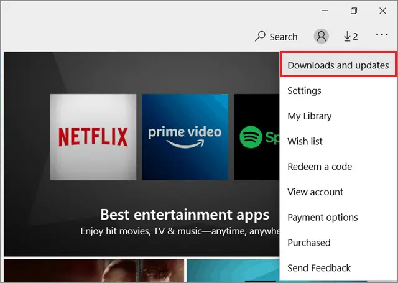Open the movie promo tile below banner

click(x=94, y=271)
